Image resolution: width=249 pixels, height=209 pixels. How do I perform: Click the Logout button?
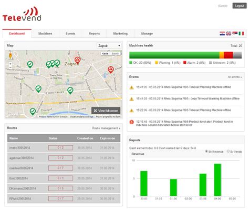coord(240,6)
